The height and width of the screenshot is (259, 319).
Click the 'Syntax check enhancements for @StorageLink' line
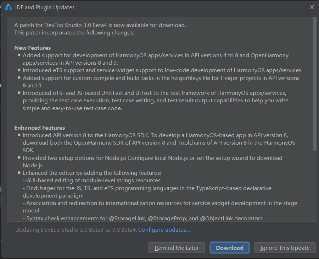142,218
